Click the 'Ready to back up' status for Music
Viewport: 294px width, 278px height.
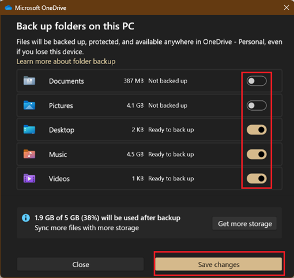pyautogui.click(x=171, y=154)
